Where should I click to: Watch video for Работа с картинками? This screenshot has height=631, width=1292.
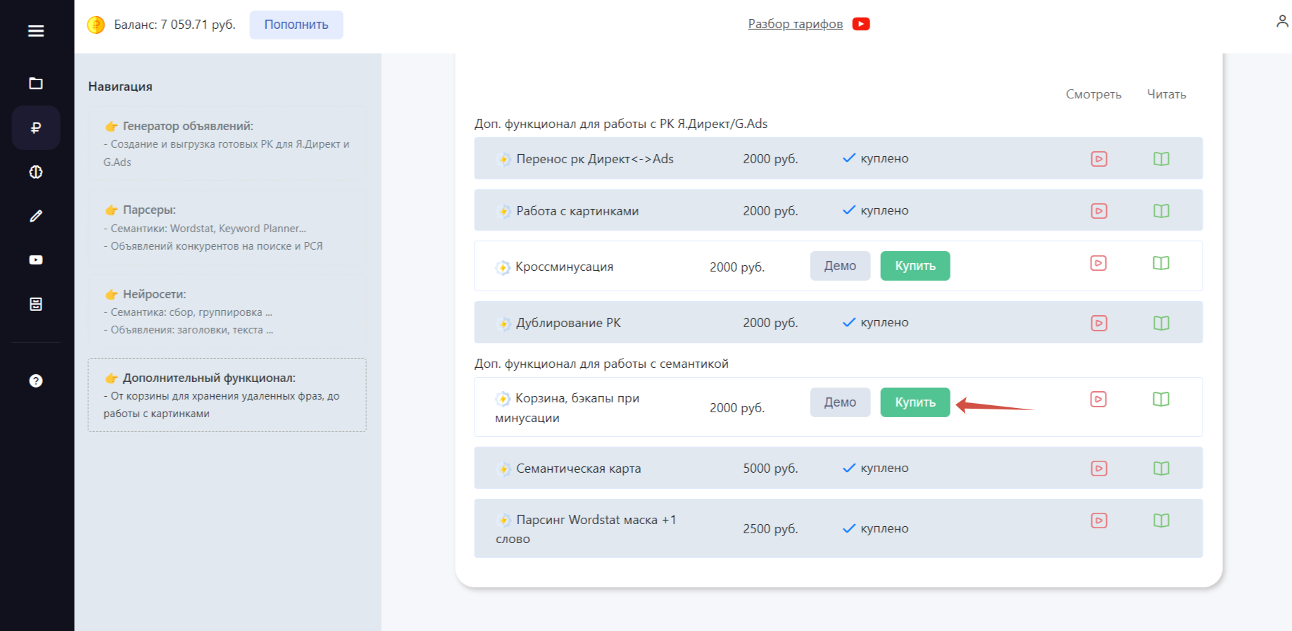[x=1099, y=211]
